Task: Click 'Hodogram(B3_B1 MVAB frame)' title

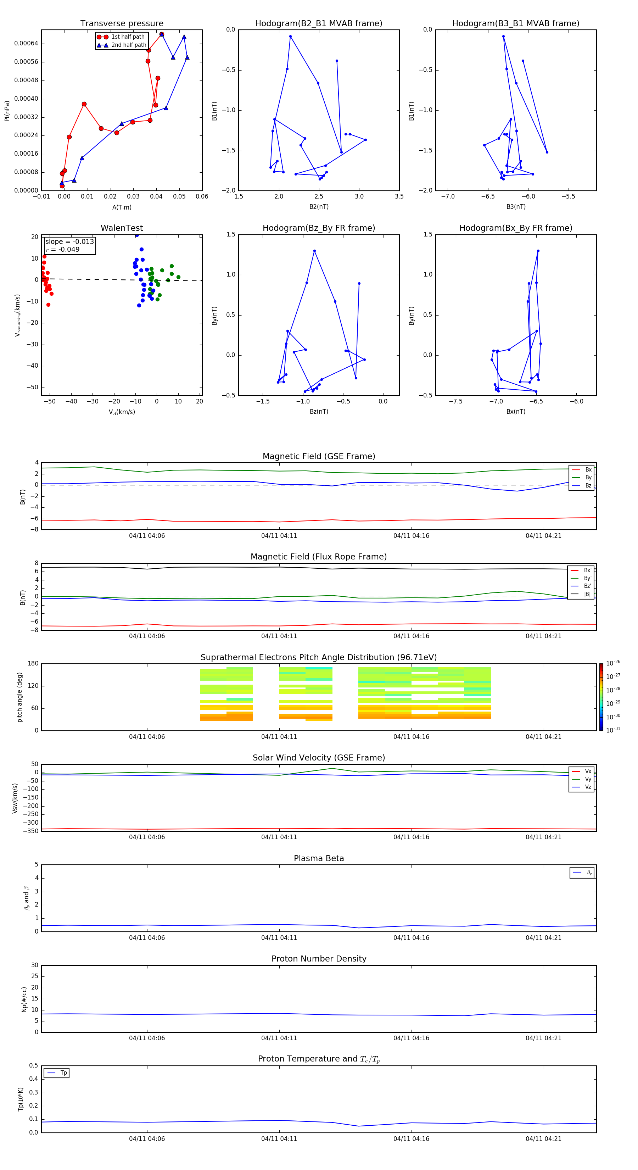Action: pyautogui.click(x=516, y=24)
